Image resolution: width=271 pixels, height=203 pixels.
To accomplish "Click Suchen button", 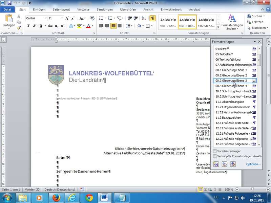I will pos(256,16).
